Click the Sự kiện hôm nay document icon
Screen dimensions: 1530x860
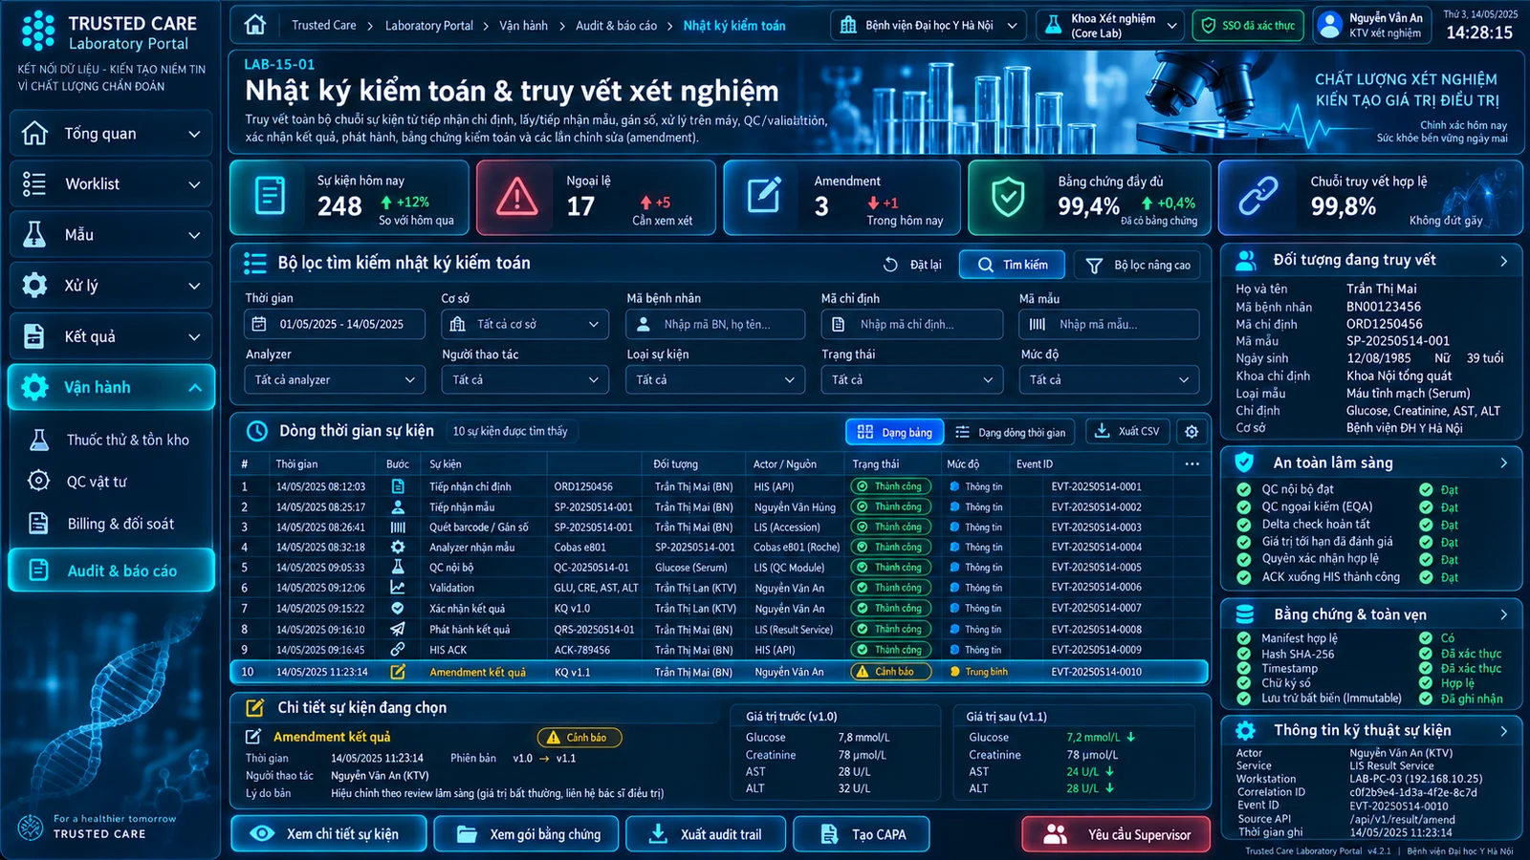click(x=270, y=197)
